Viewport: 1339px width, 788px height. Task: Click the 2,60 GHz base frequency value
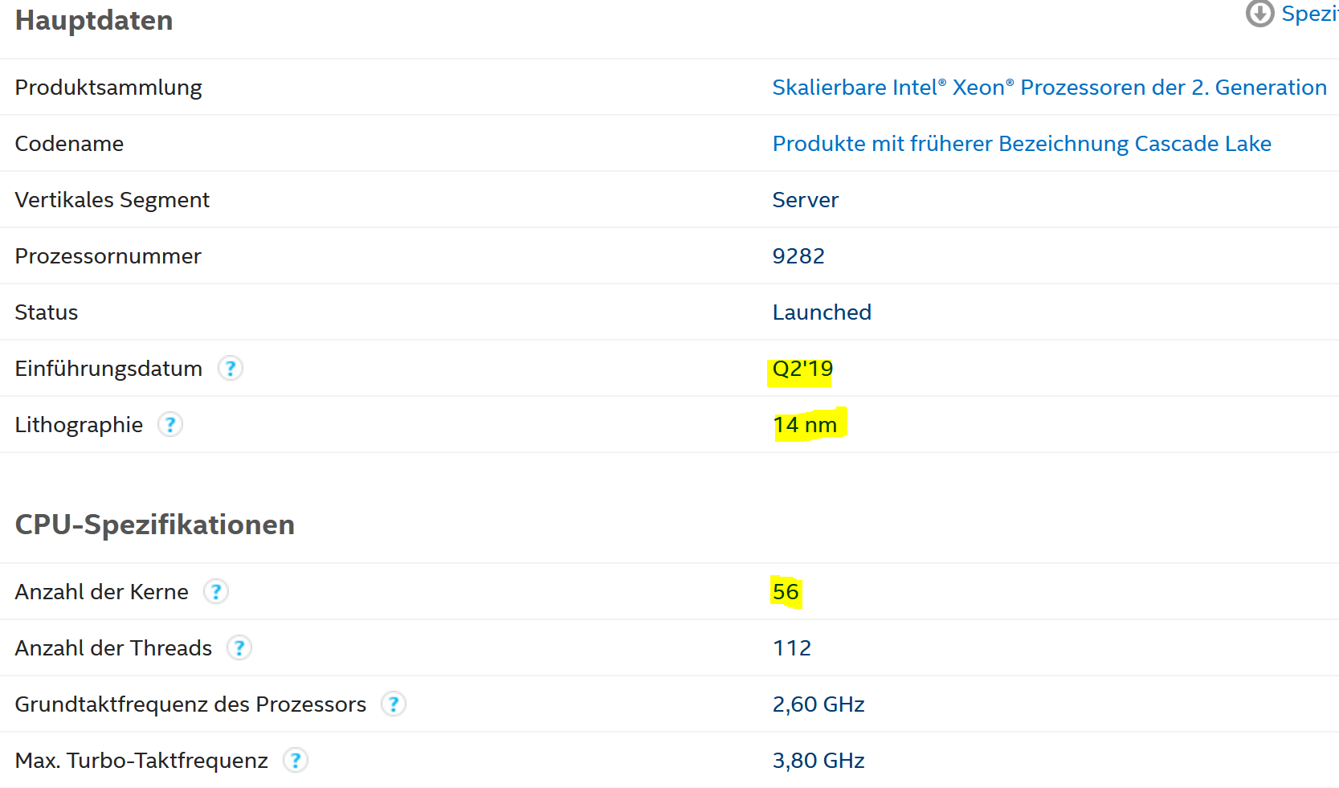[819, 704]
